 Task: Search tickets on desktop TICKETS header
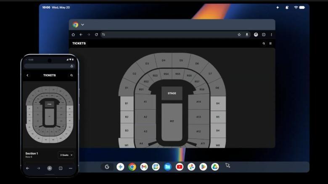coord(264,44)
